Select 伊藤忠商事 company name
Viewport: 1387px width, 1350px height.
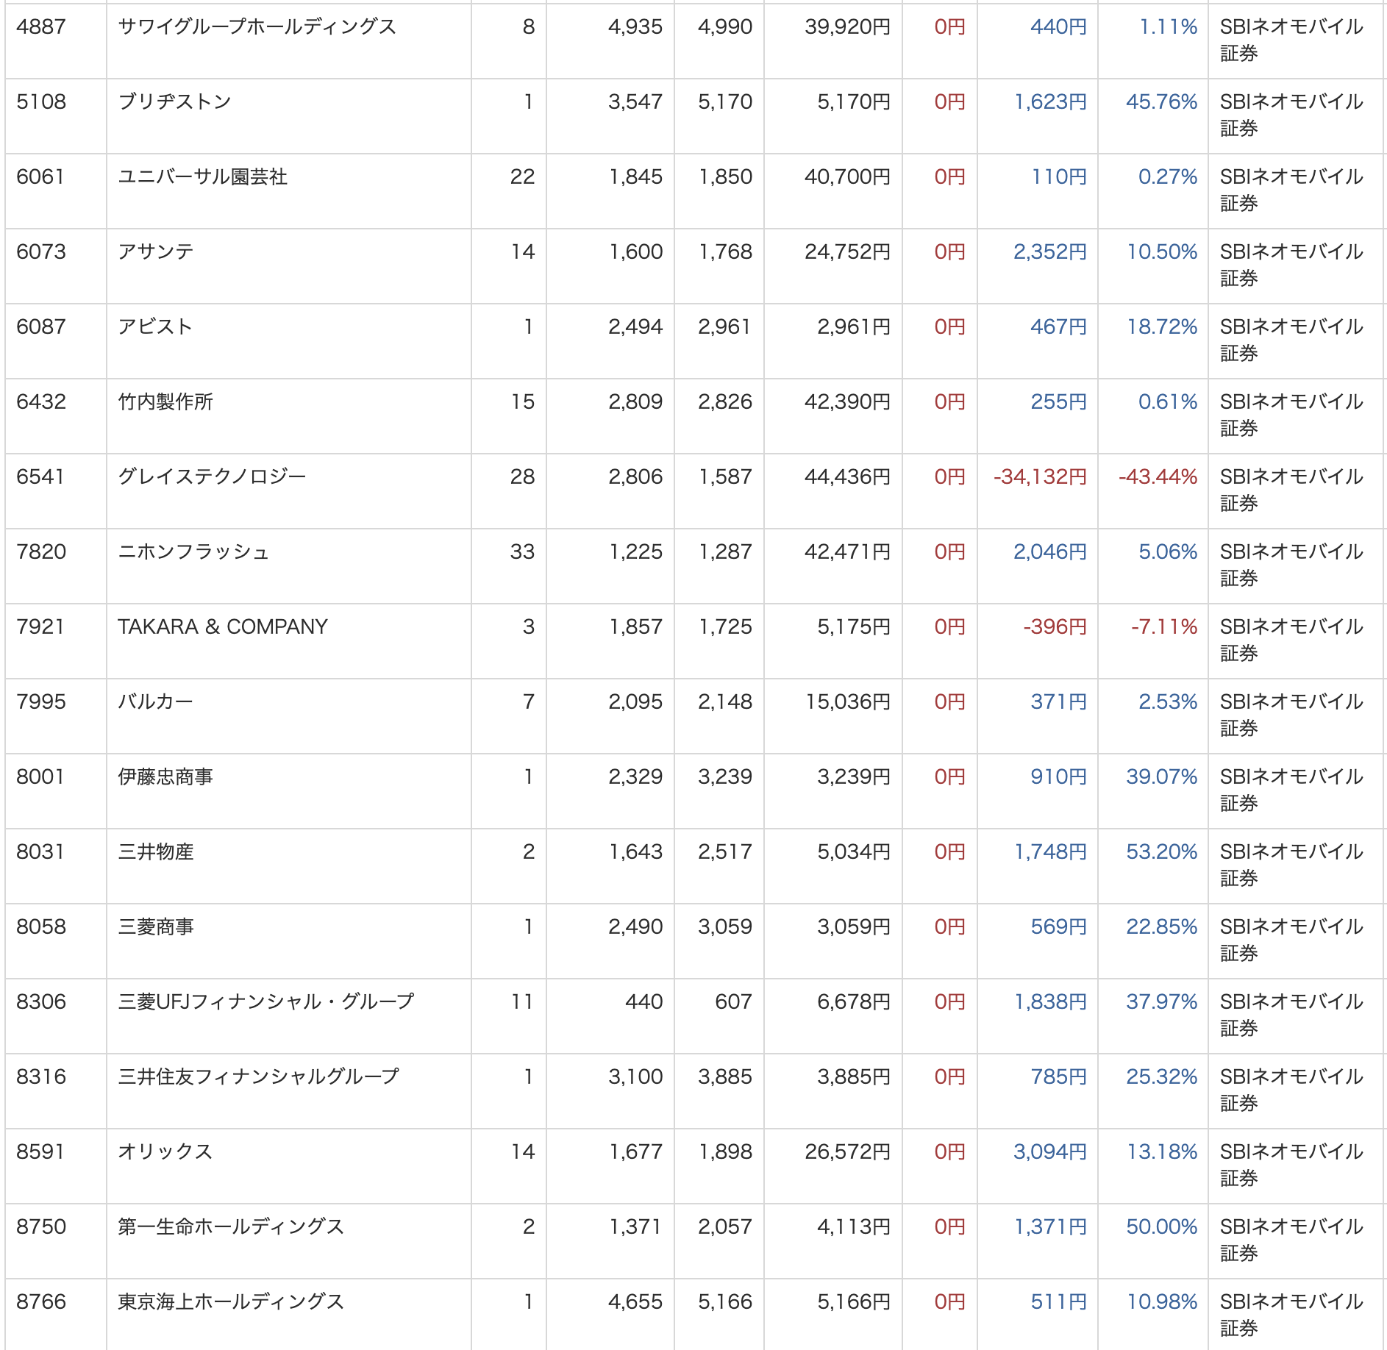click(165, 777)
